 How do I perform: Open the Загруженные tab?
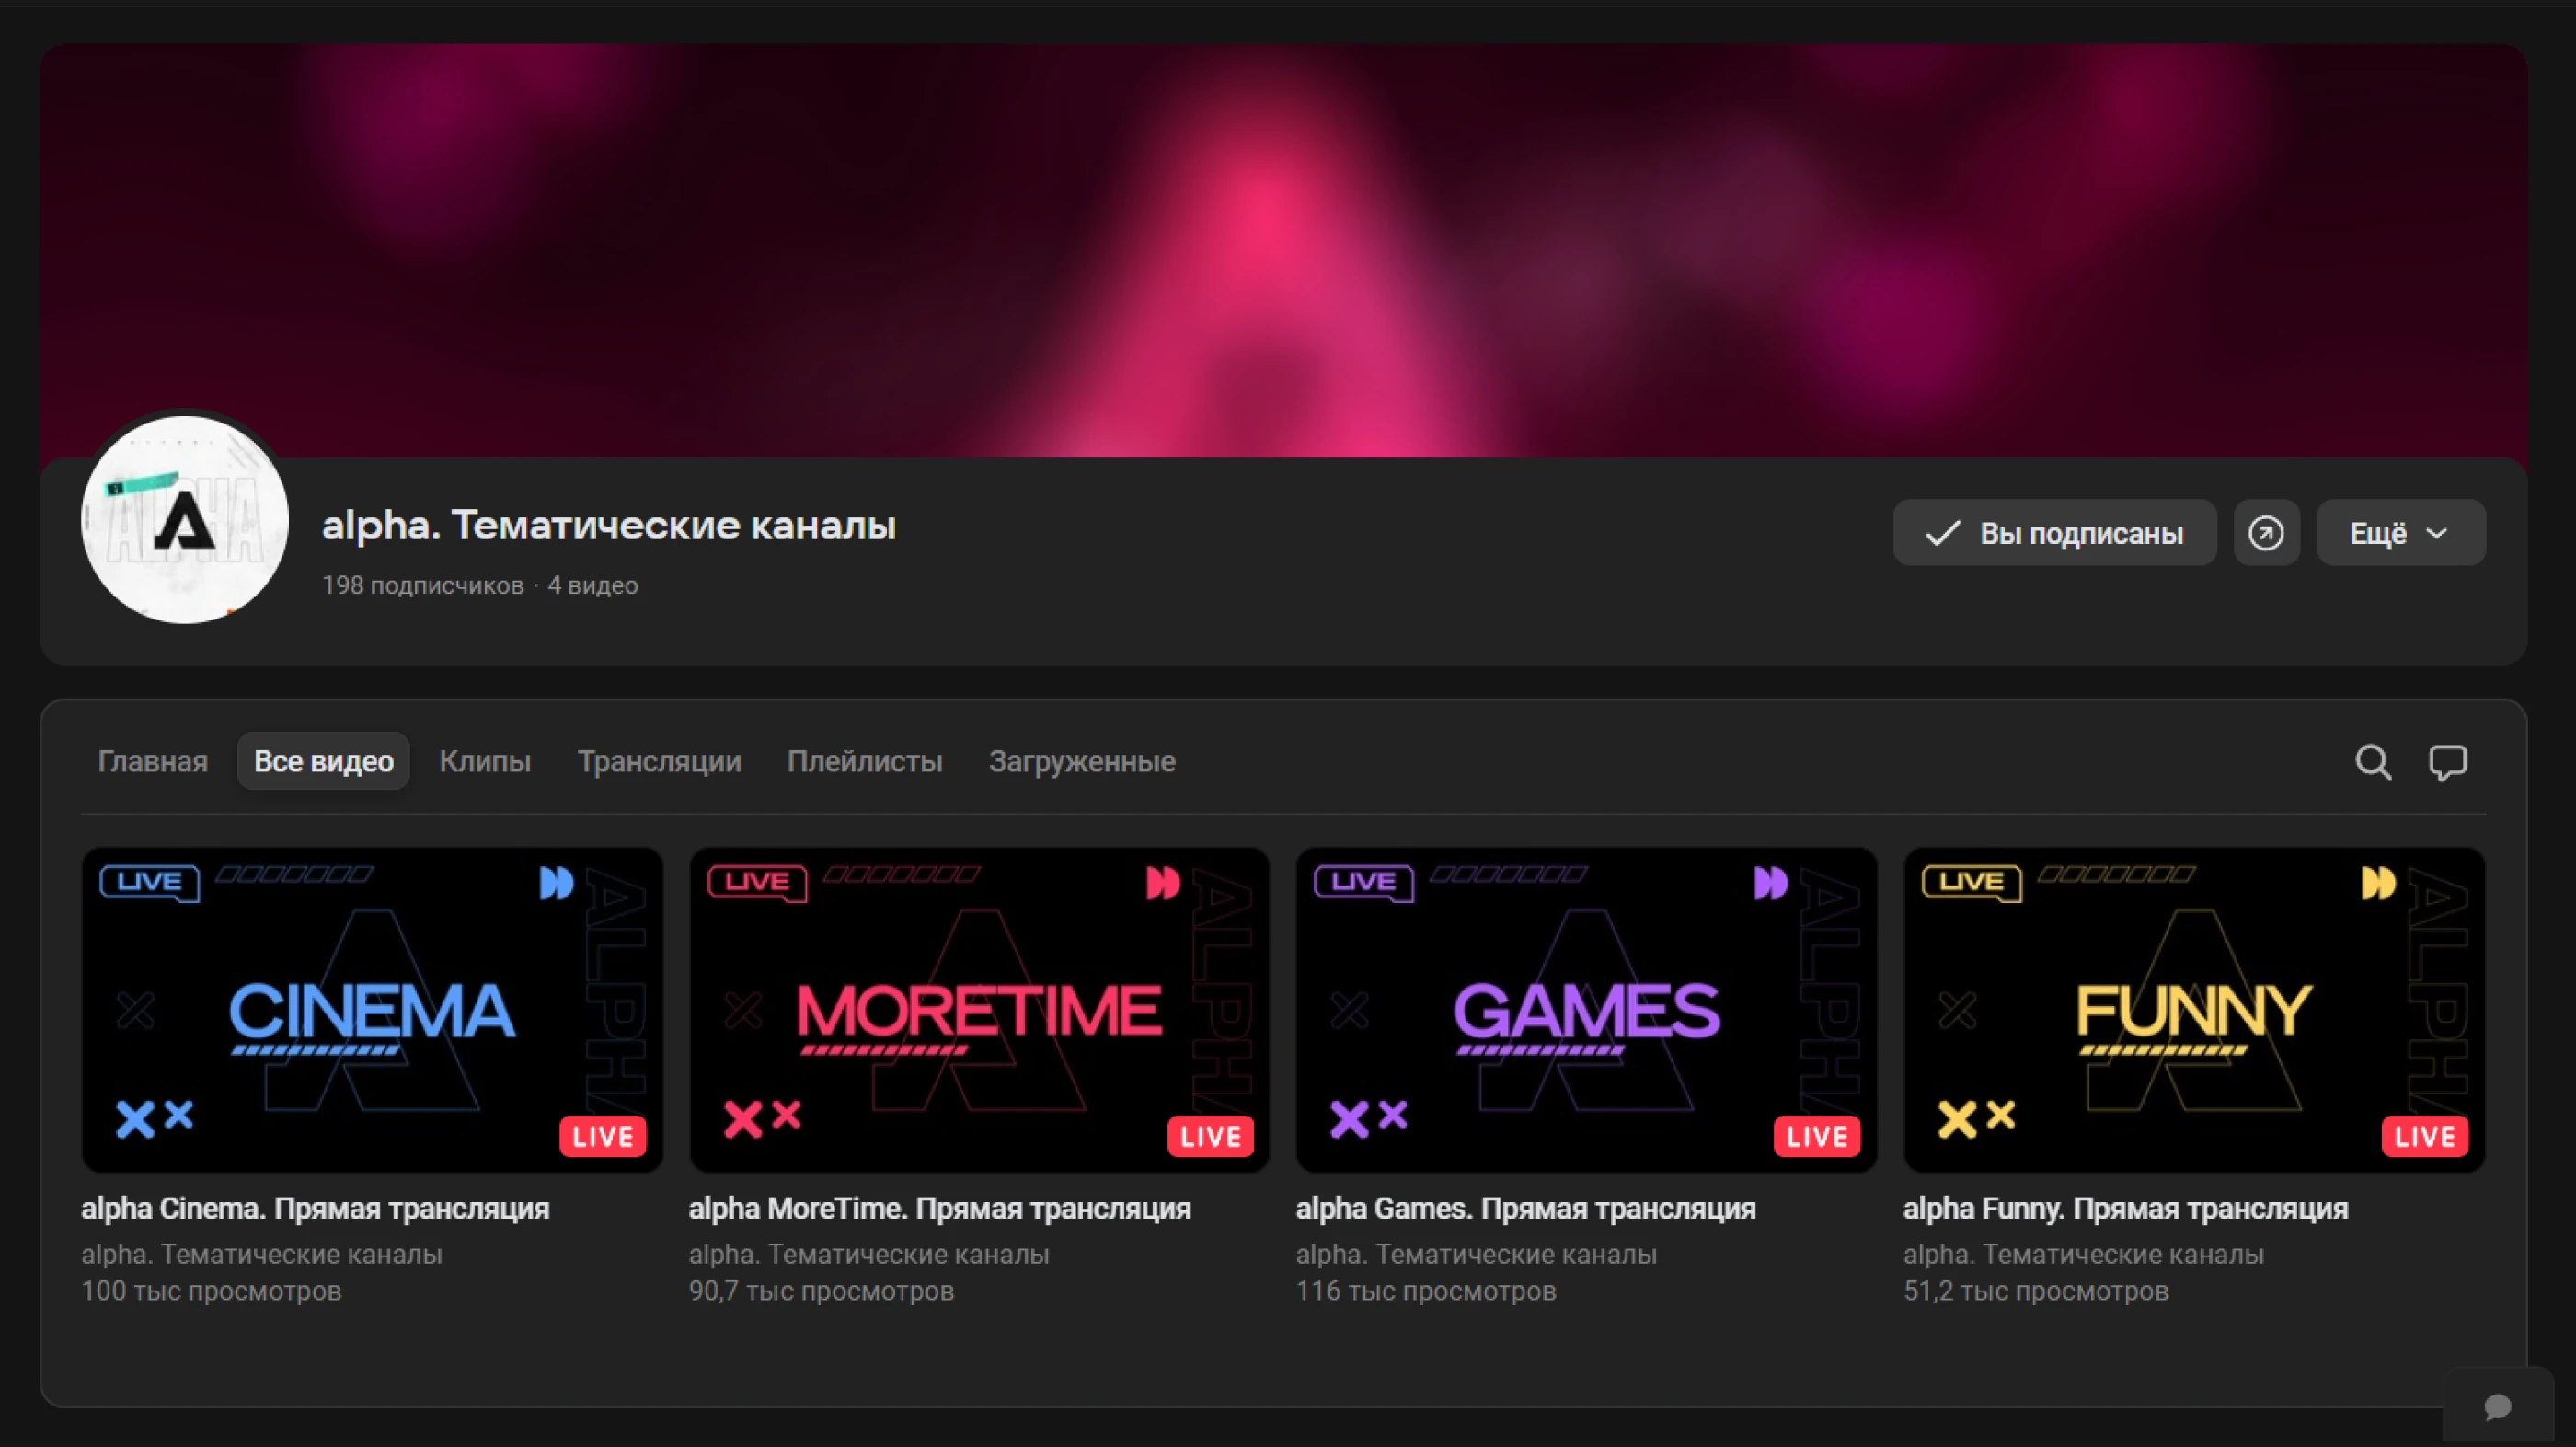click(x=1081, y=761)
